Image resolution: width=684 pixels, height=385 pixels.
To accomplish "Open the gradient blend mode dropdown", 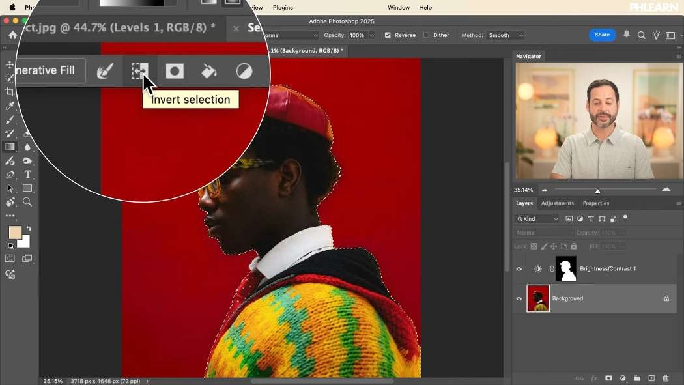I will [291, 35].
